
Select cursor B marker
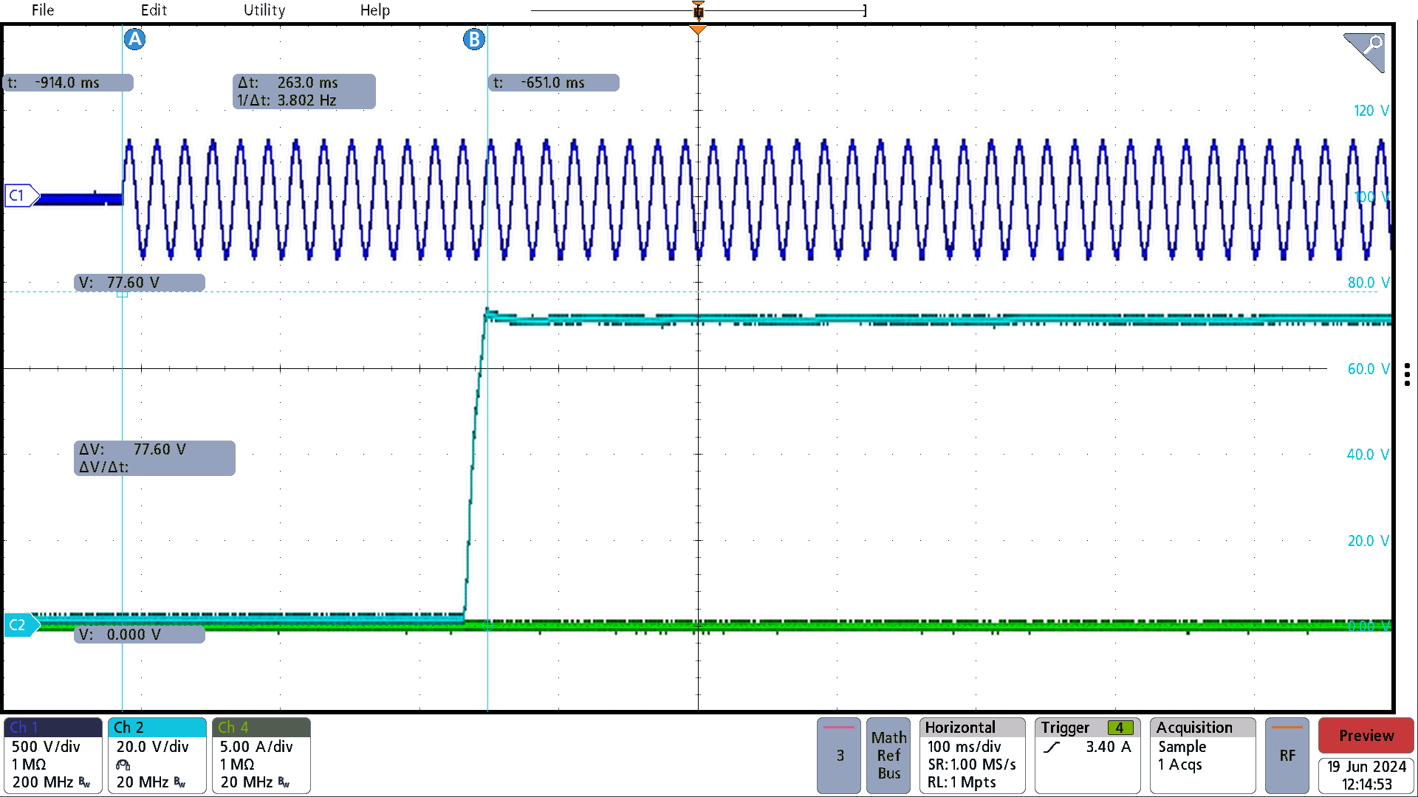pos(474,39)
